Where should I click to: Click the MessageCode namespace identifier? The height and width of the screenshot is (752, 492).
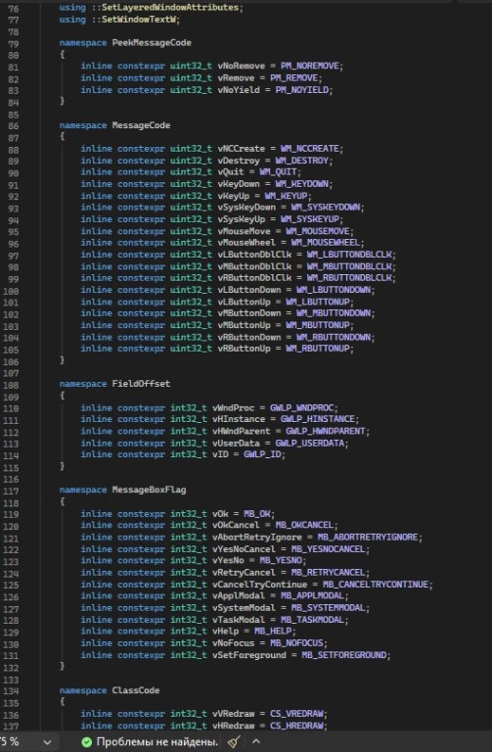coord(141,125)
